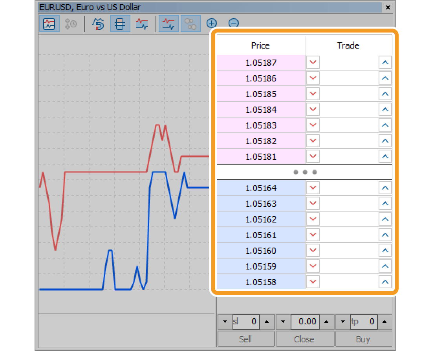
Task: Click red down arrow at price 1.05163
Action: pos(313,204)
